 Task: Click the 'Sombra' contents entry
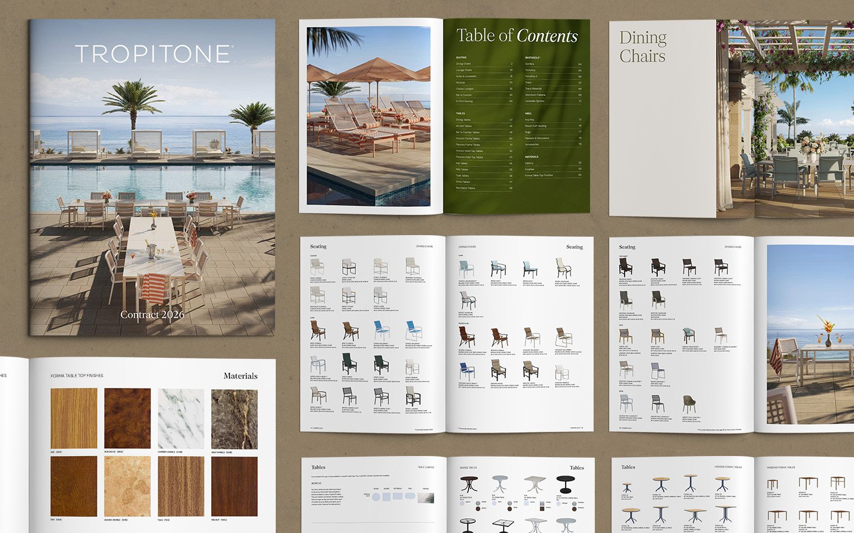(530, 64)
